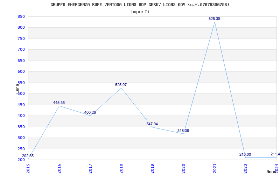The height and width of the screenshot is (175, 280).
Task: Click the 2023 x-axis label
Action: click(246, 169)
